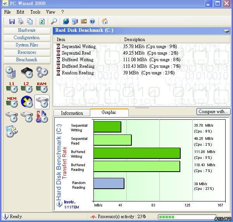Open the System Files section
The image size is (233, 222).
pyautogui.click(x=27, y=45)
